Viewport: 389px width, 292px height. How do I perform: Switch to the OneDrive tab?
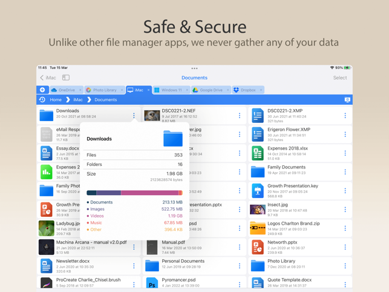[x=66, y=90]
